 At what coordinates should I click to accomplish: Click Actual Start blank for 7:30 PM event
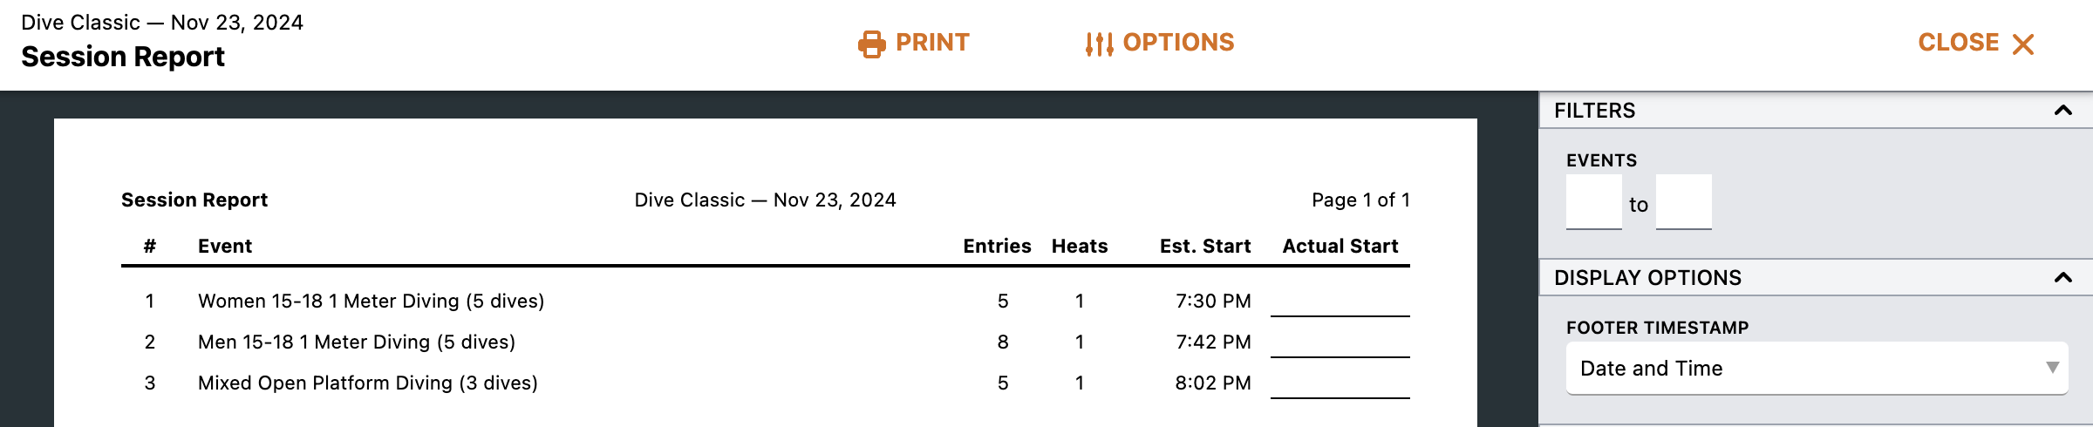(1340, 303)
